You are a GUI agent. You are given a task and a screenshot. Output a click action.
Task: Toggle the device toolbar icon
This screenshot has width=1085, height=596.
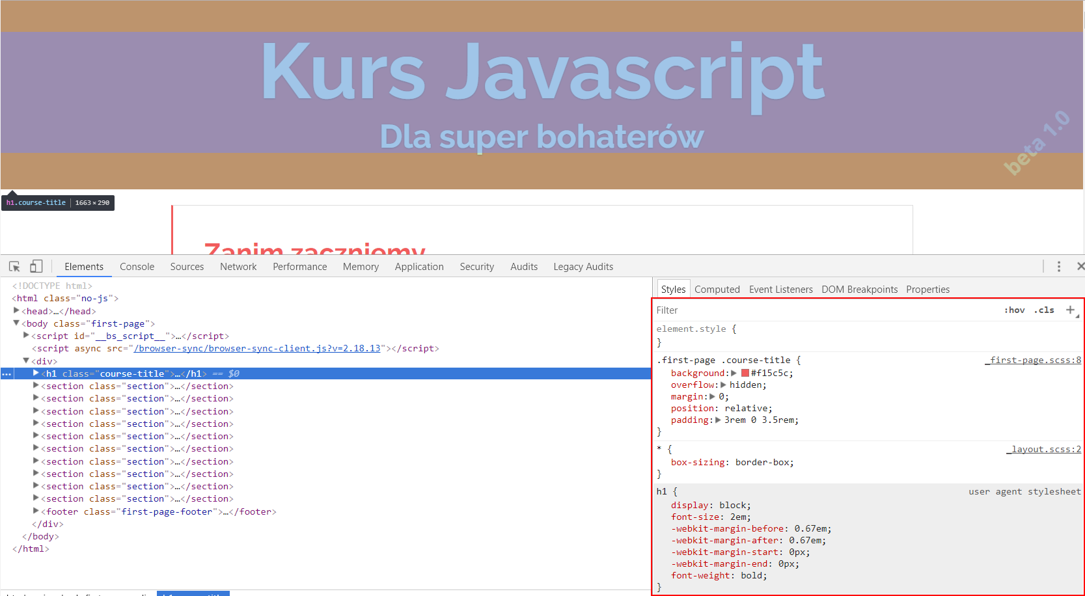[x=36, y=267]
